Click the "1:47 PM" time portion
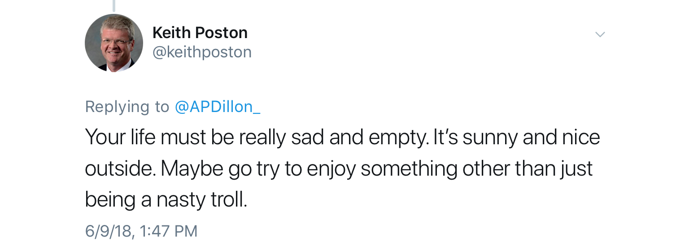This screenshot has width=689, height=246. click(x=168, y=231)
